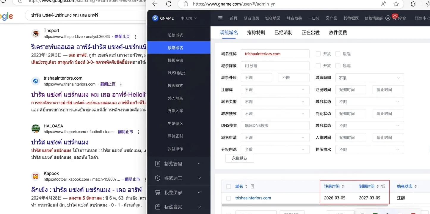Click the sort arrows beside 注册时间 column
Viewport: 430px width, 214px height.
point(343,186)
